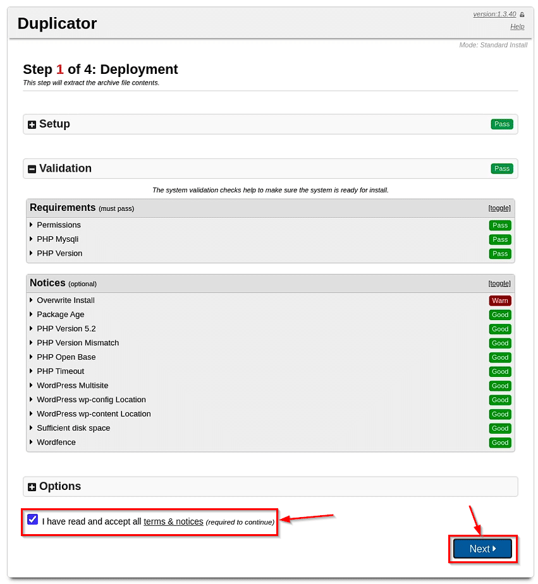Click the Next button
This screenshot has width=538, height=584.
tap(482, 549)
